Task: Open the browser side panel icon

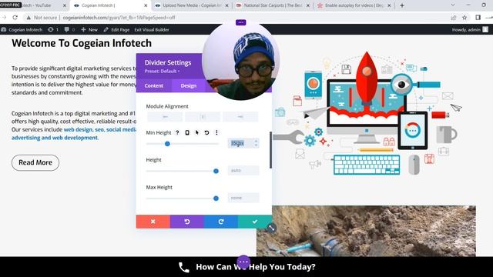Action: click(478, 18)
